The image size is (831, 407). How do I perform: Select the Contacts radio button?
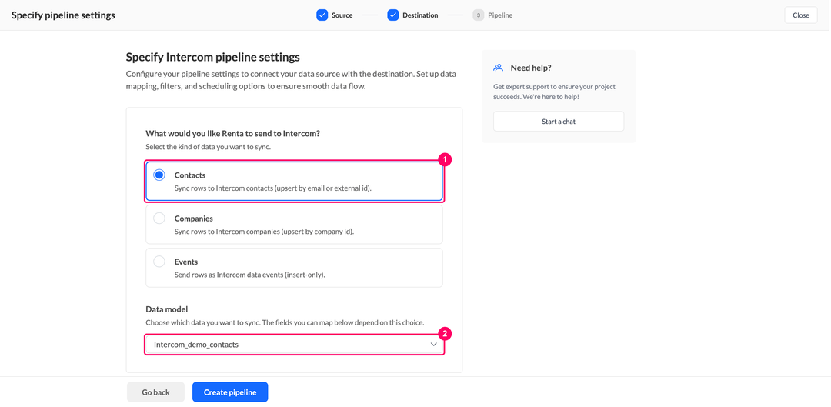coord(159,175)
